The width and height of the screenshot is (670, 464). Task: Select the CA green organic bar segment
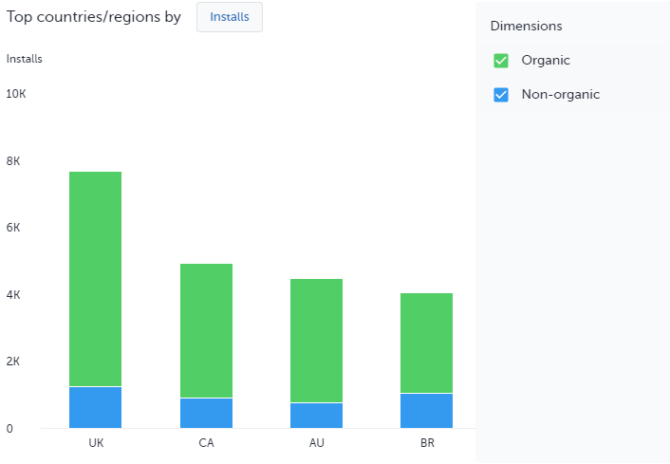[206, 330]
